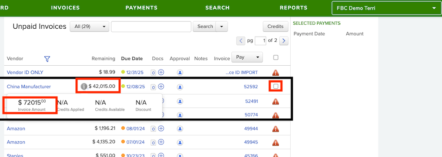The image size is (442, 157).
Task: Tick the select-all checkbox in header
Action: pyautogui.click(x=276, y=57)
